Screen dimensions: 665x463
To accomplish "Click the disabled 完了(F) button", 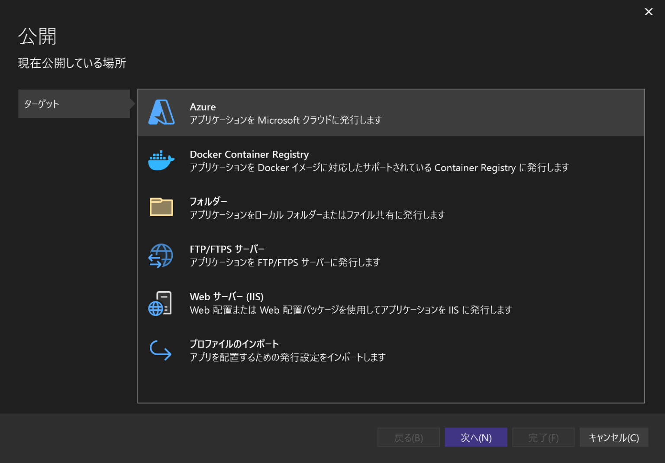I will point(543,437).
